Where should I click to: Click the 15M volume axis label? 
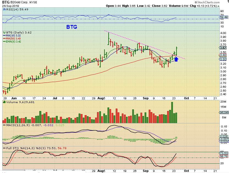223,107
